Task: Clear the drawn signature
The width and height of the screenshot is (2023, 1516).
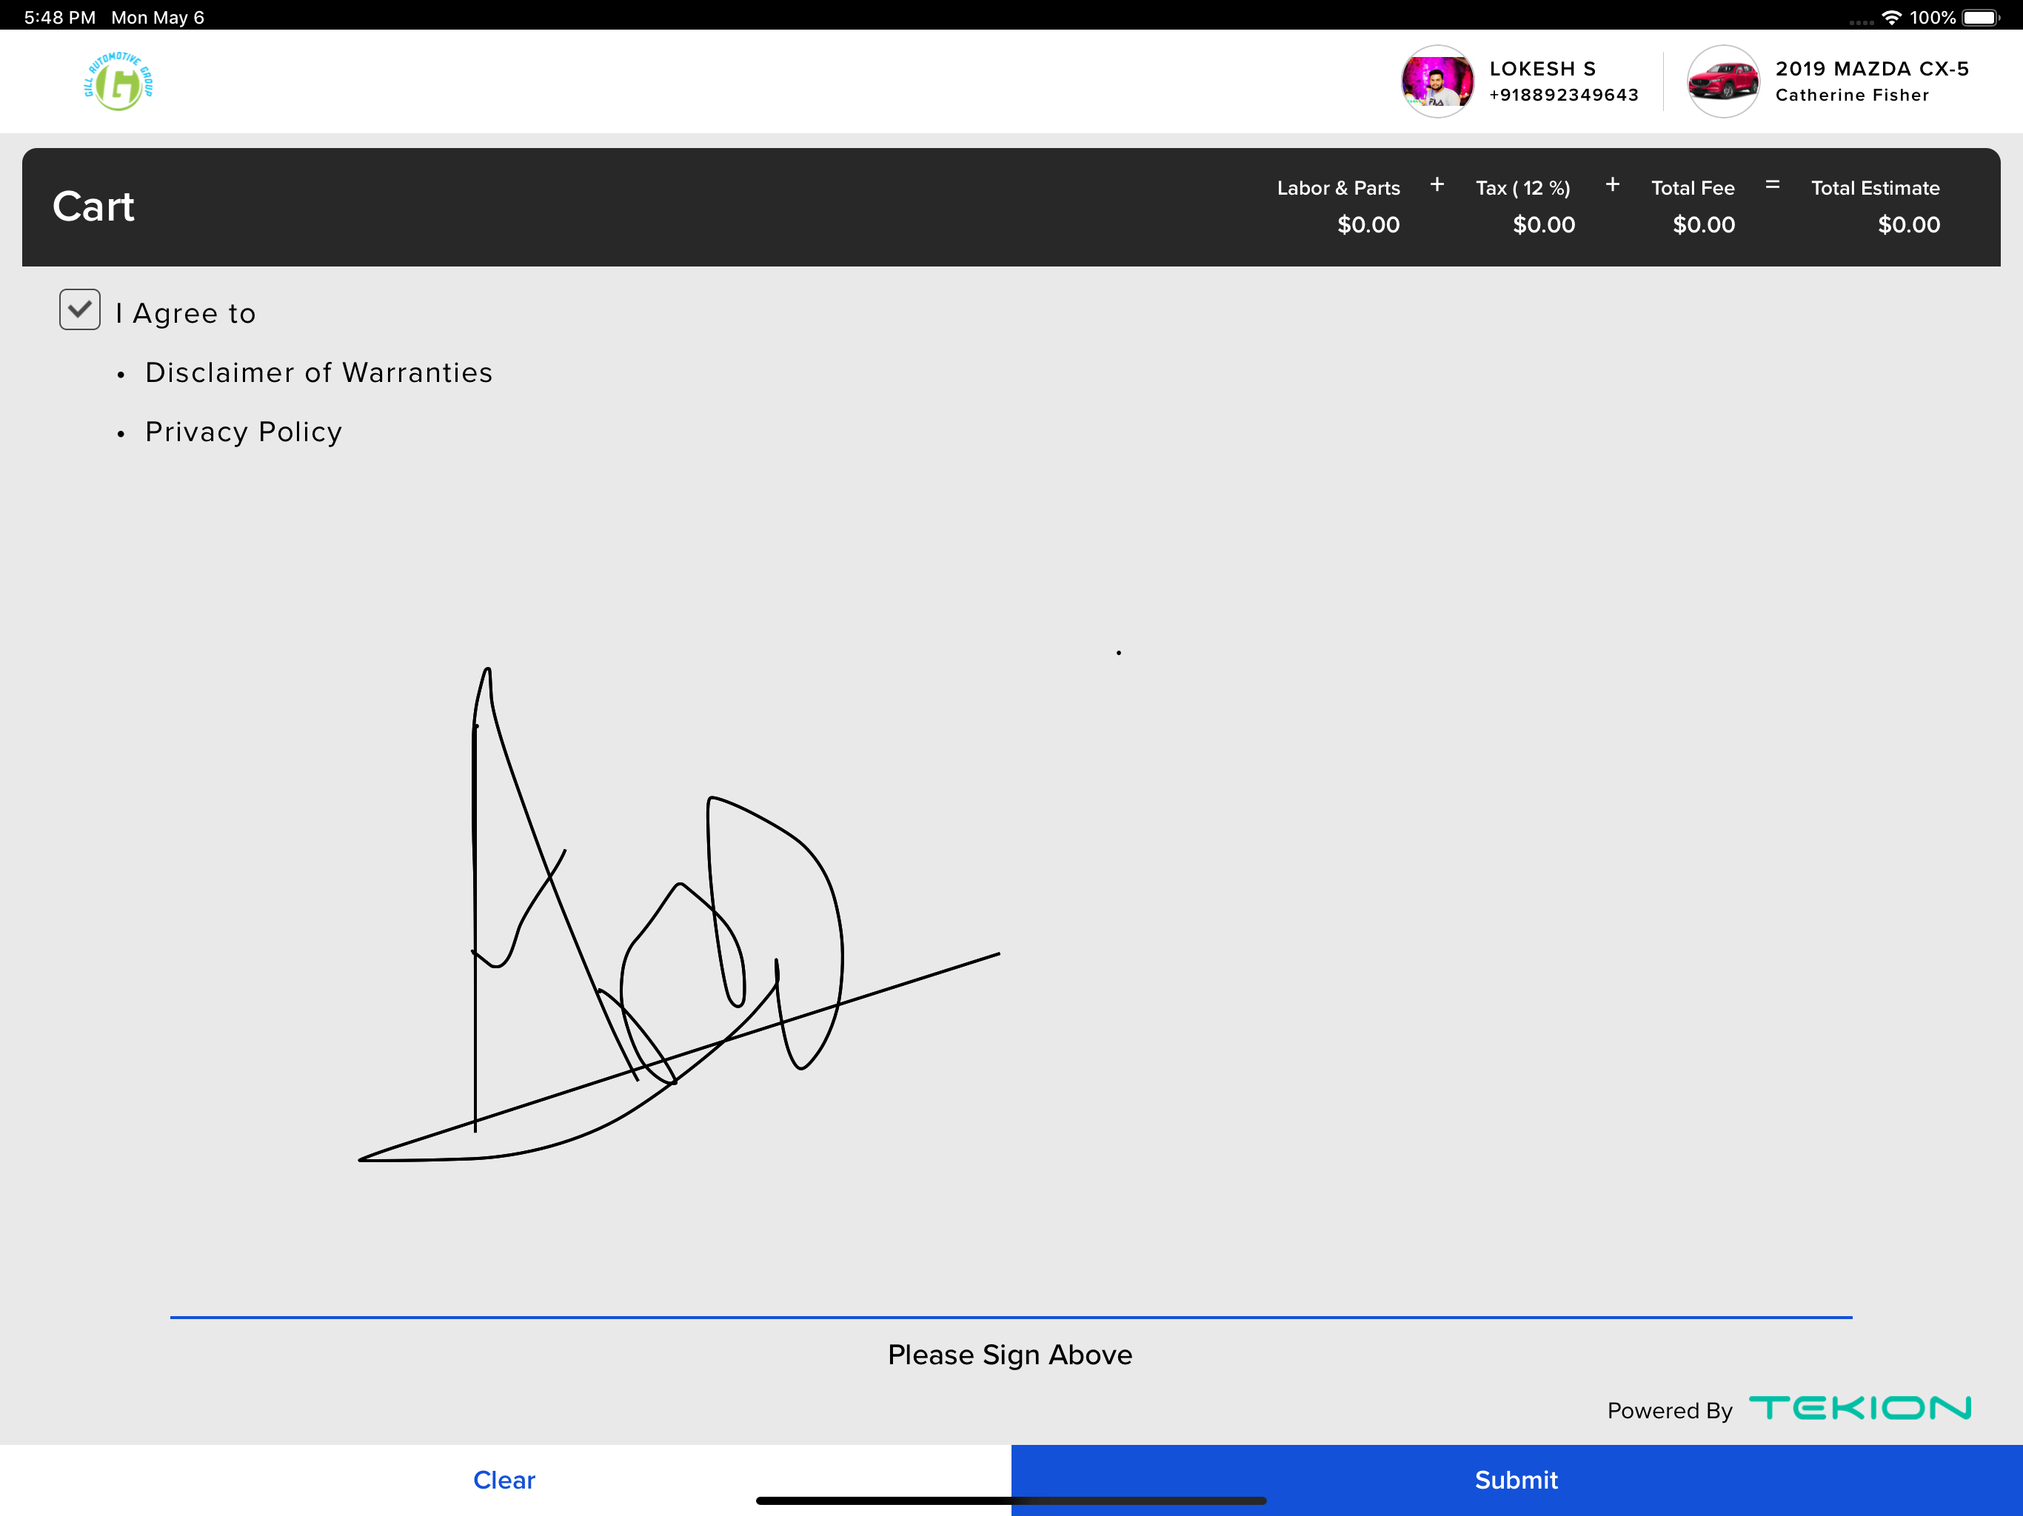Action: 505,1480
